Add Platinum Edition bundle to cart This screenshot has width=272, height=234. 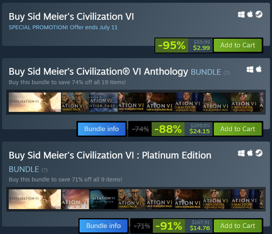pos(238,226)
